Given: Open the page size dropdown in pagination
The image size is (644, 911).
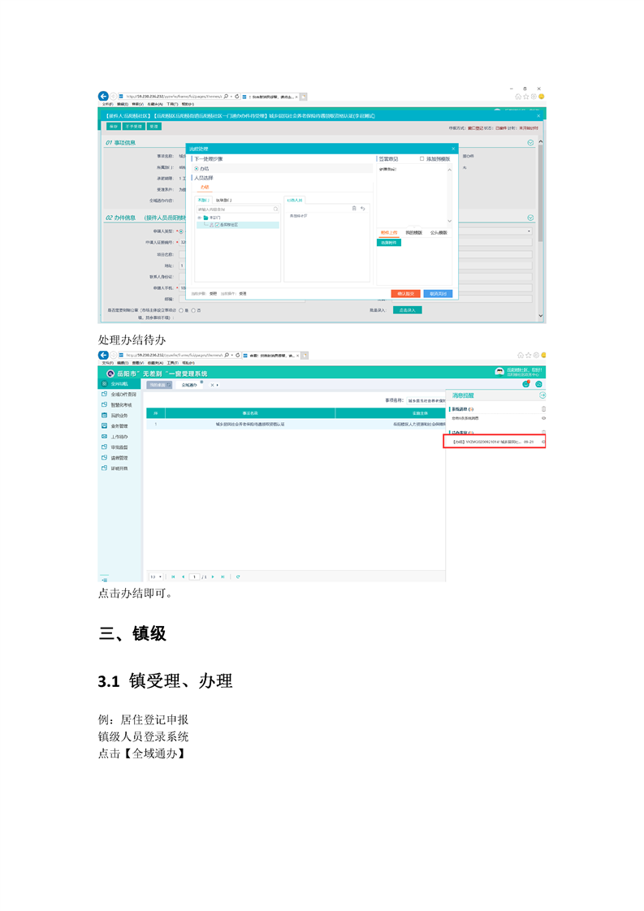Looking at the screenshot, I should tap(155, 576).
